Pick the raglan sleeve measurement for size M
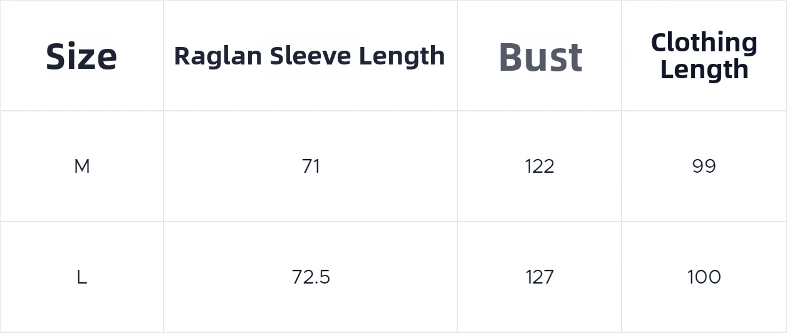Viewport: 787px width, 333px height. tap(311, 166)
